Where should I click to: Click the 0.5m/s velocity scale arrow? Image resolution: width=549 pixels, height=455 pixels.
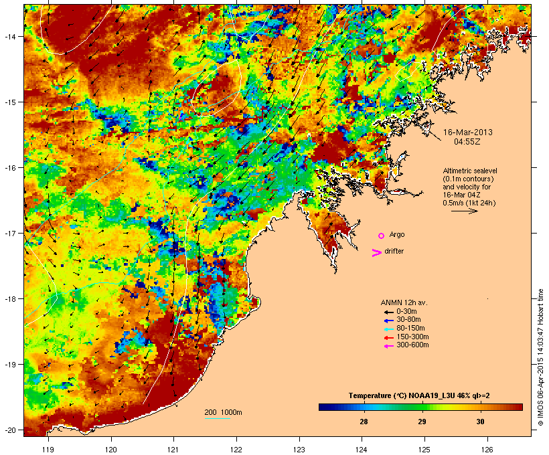[464, 211]
